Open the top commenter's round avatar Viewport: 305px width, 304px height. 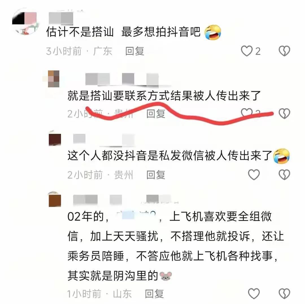(x=25, y=21)
